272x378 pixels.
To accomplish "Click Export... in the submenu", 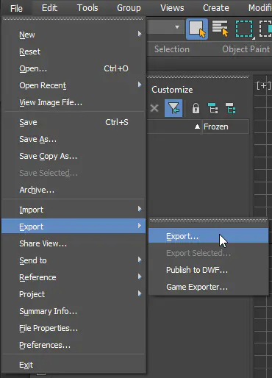I will pos(209,236).
